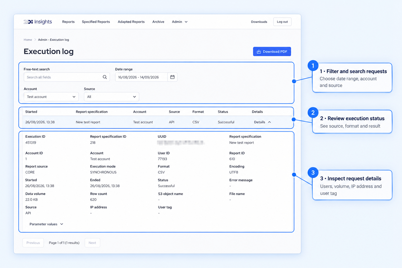Click the breadcrumb chevron separator

pyautogui.click(x=35, y=40)
